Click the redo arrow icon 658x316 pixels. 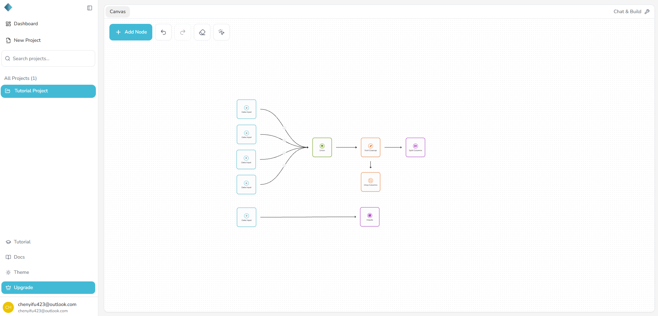pos(182,32)
